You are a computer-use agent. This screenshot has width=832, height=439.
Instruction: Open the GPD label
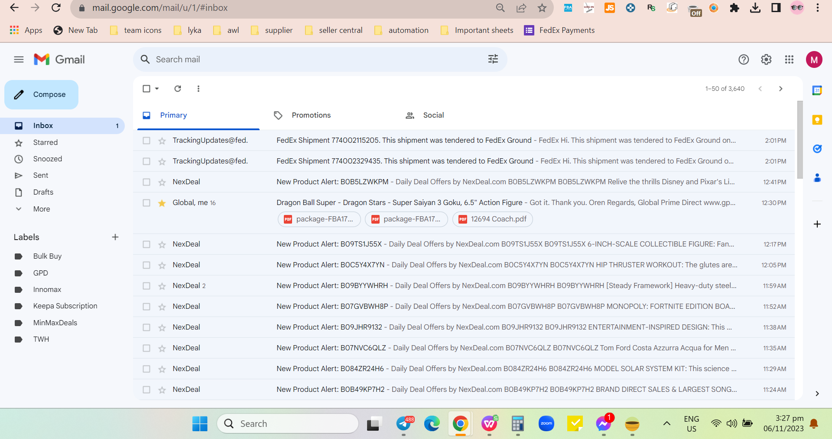coord(41,273)
